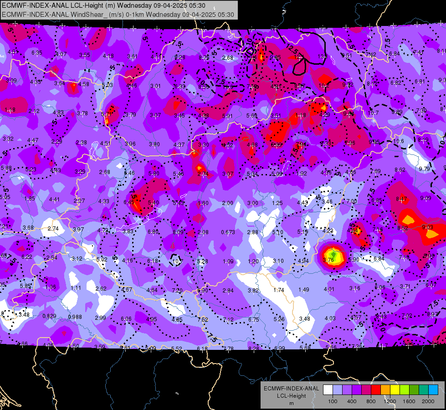Click the wind shear value '3.10'
Screen dimensions: 446x410
click(x=278, y=261)
